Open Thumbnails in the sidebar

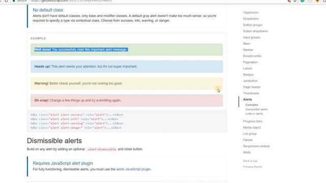(x=251, y=94)
